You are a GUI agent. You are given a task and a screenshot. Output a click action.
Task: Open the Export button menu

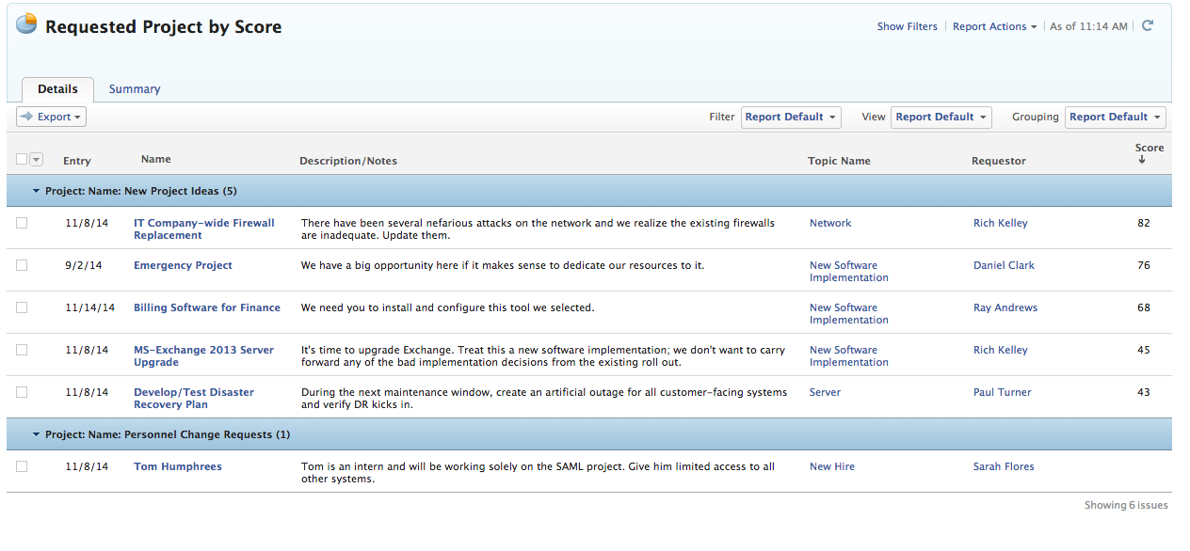point(52,117)
